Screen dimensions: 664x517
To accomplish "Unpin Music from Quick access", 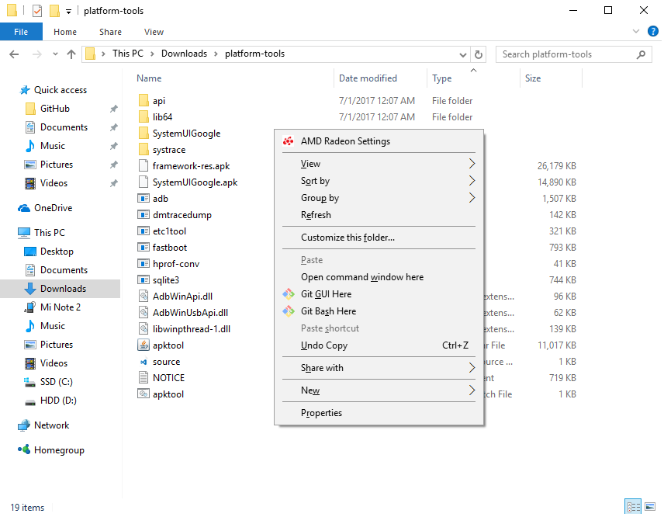I will (113, 145).
